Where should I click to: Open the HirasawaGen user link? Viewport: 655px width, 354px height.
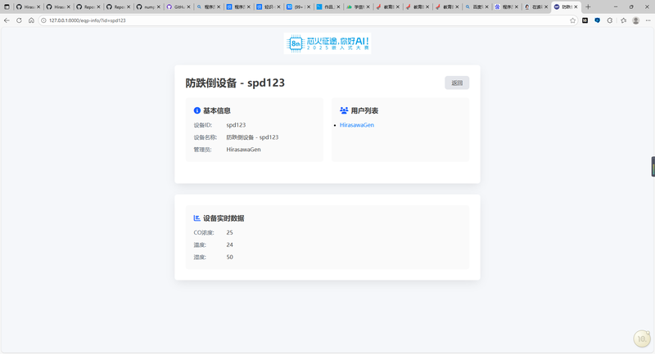357,125
